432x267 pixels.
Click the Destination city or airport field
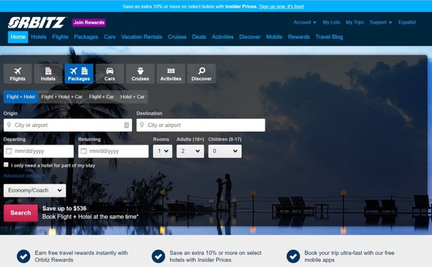coord(201,125)
